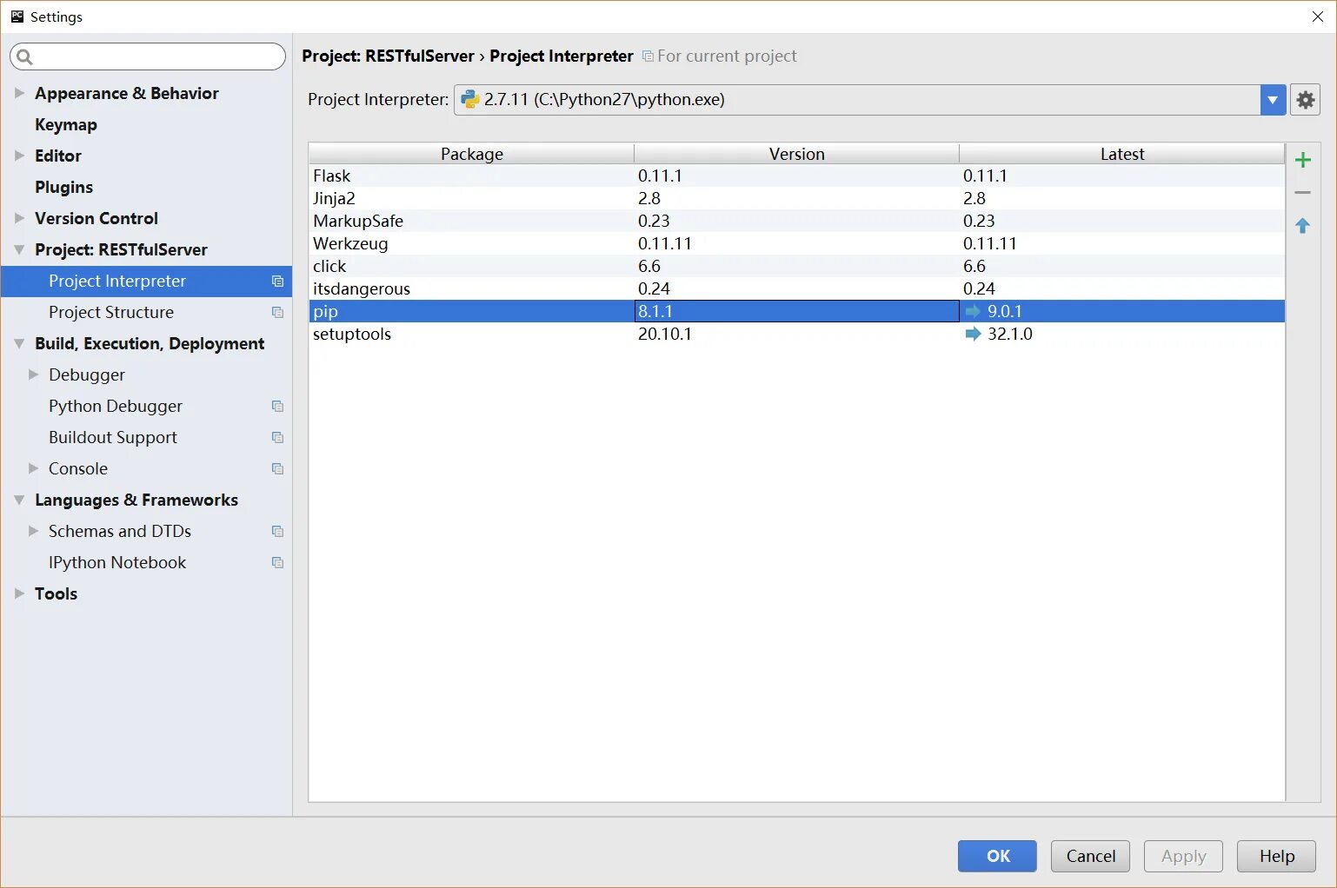The height and width of the screenshot is (888, 1337).
Task: Select Plugins in settings tree
Action: tap(63, 188)
